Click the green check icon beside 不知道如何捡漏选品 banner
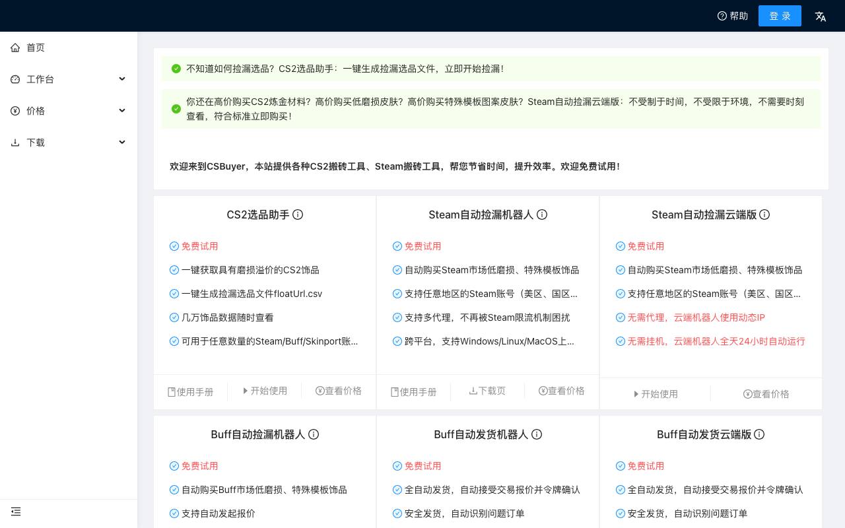The width and height of the screenshot is (845, 528). (x=176, y=69)
